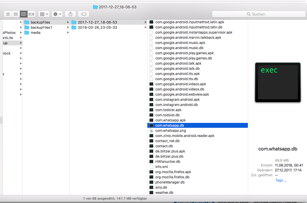Select de.blitzer.plus.db file
The image size is (307, 203).
click(x=198, y=156)
